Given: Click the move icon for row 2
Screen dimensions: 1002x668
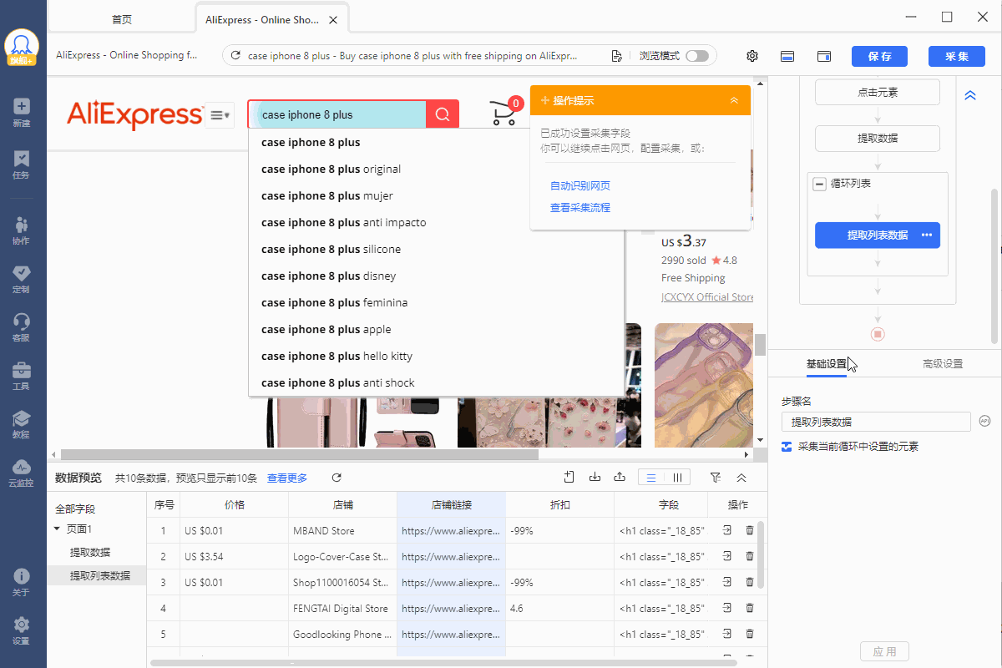Looking at the screenshot, I should point(727,556).
